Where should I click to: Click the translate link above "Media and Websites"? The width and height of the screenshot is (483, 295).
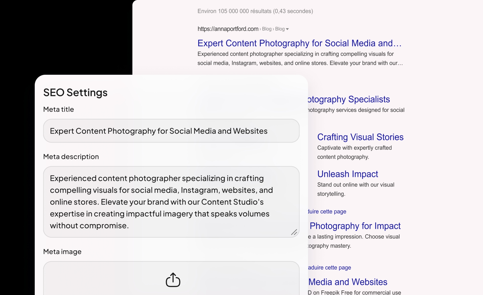point(330,268)
